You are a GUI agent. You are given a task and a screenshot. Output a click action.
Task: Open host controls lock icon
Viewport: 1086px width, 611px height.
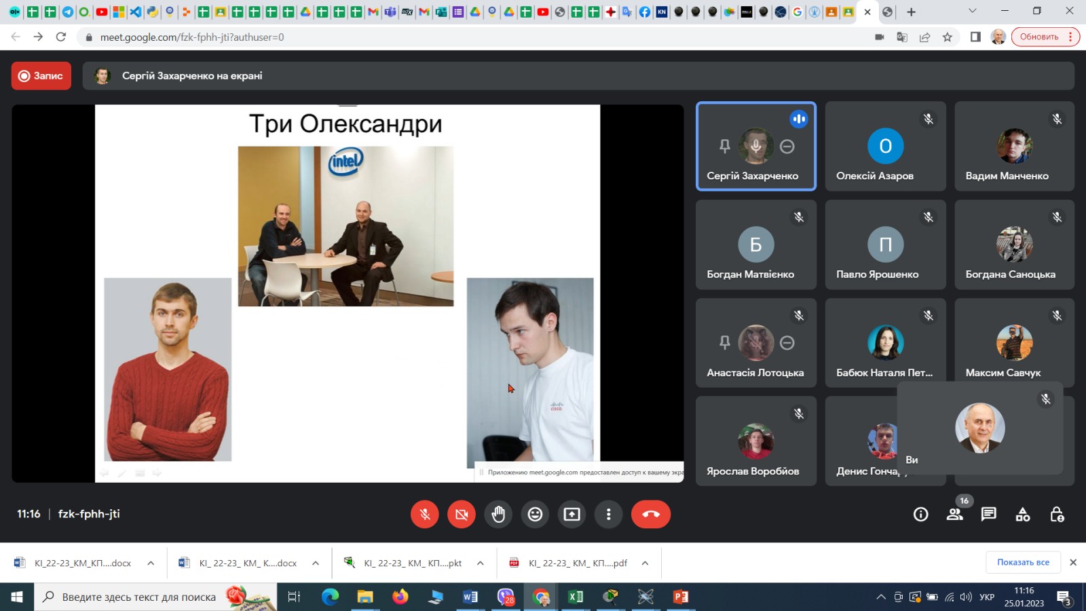pos(1057,515)
